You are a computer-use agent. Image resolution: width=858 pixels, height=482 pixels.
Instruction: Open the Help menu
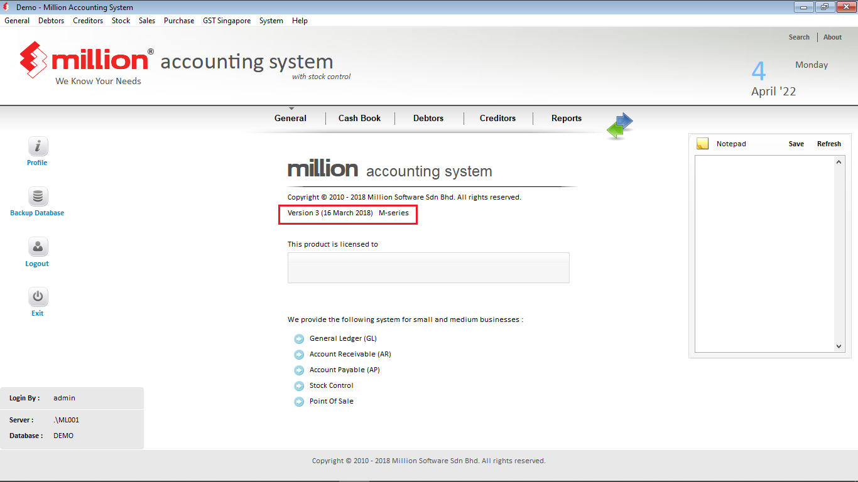point(300,21)
